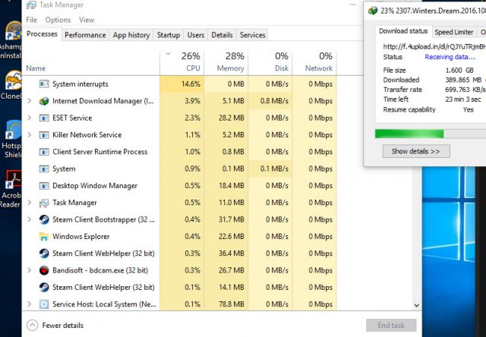The width and height of the screenshot is (486, 337).
Task: Click the Desktop Window Manager icon
Action: (44, 186)
